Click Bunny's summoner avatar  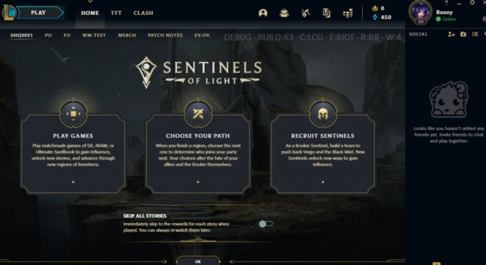(x=420, y=11)
